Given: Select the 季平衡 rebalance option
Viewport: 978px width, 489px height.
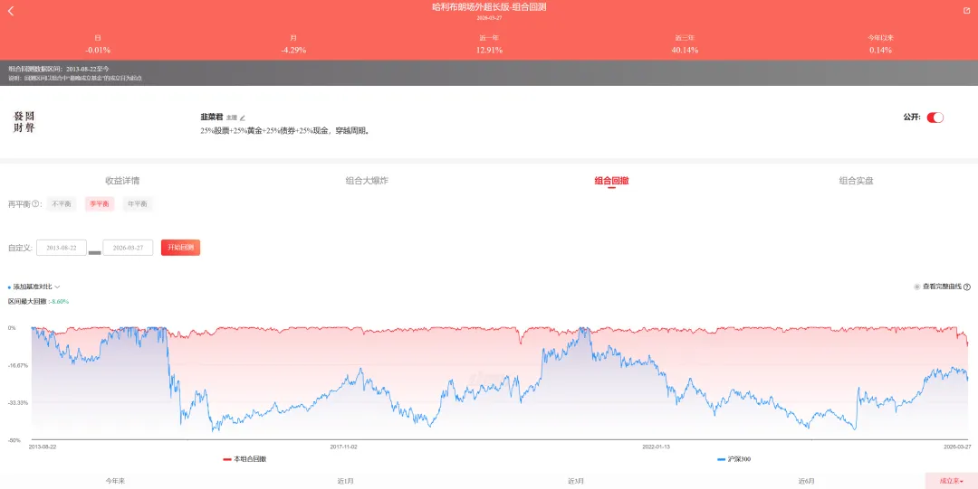Looking at the screenshot, I should tap(100, 203).
